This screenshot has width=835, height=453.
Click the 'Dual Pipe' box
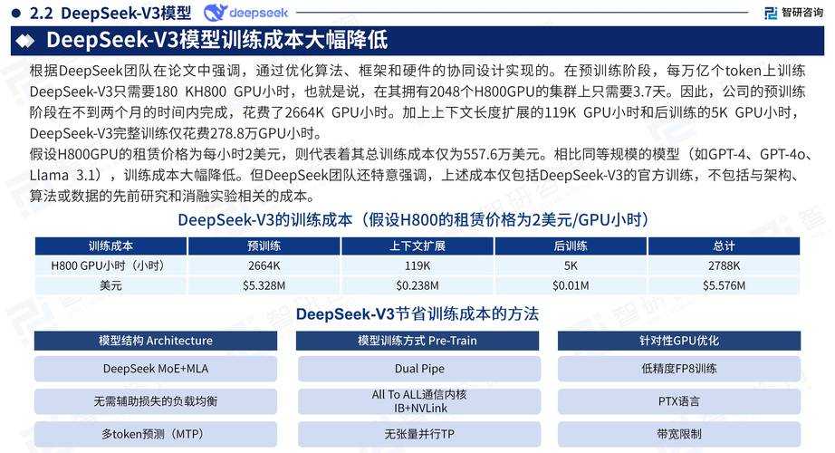point(419,369)
